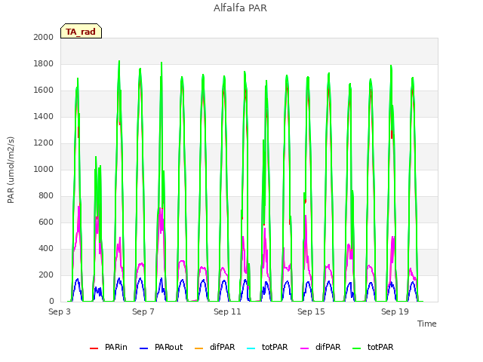Click the Sep 15 x-axis tick label
This screenshot has height=362, width=483.
311,311
